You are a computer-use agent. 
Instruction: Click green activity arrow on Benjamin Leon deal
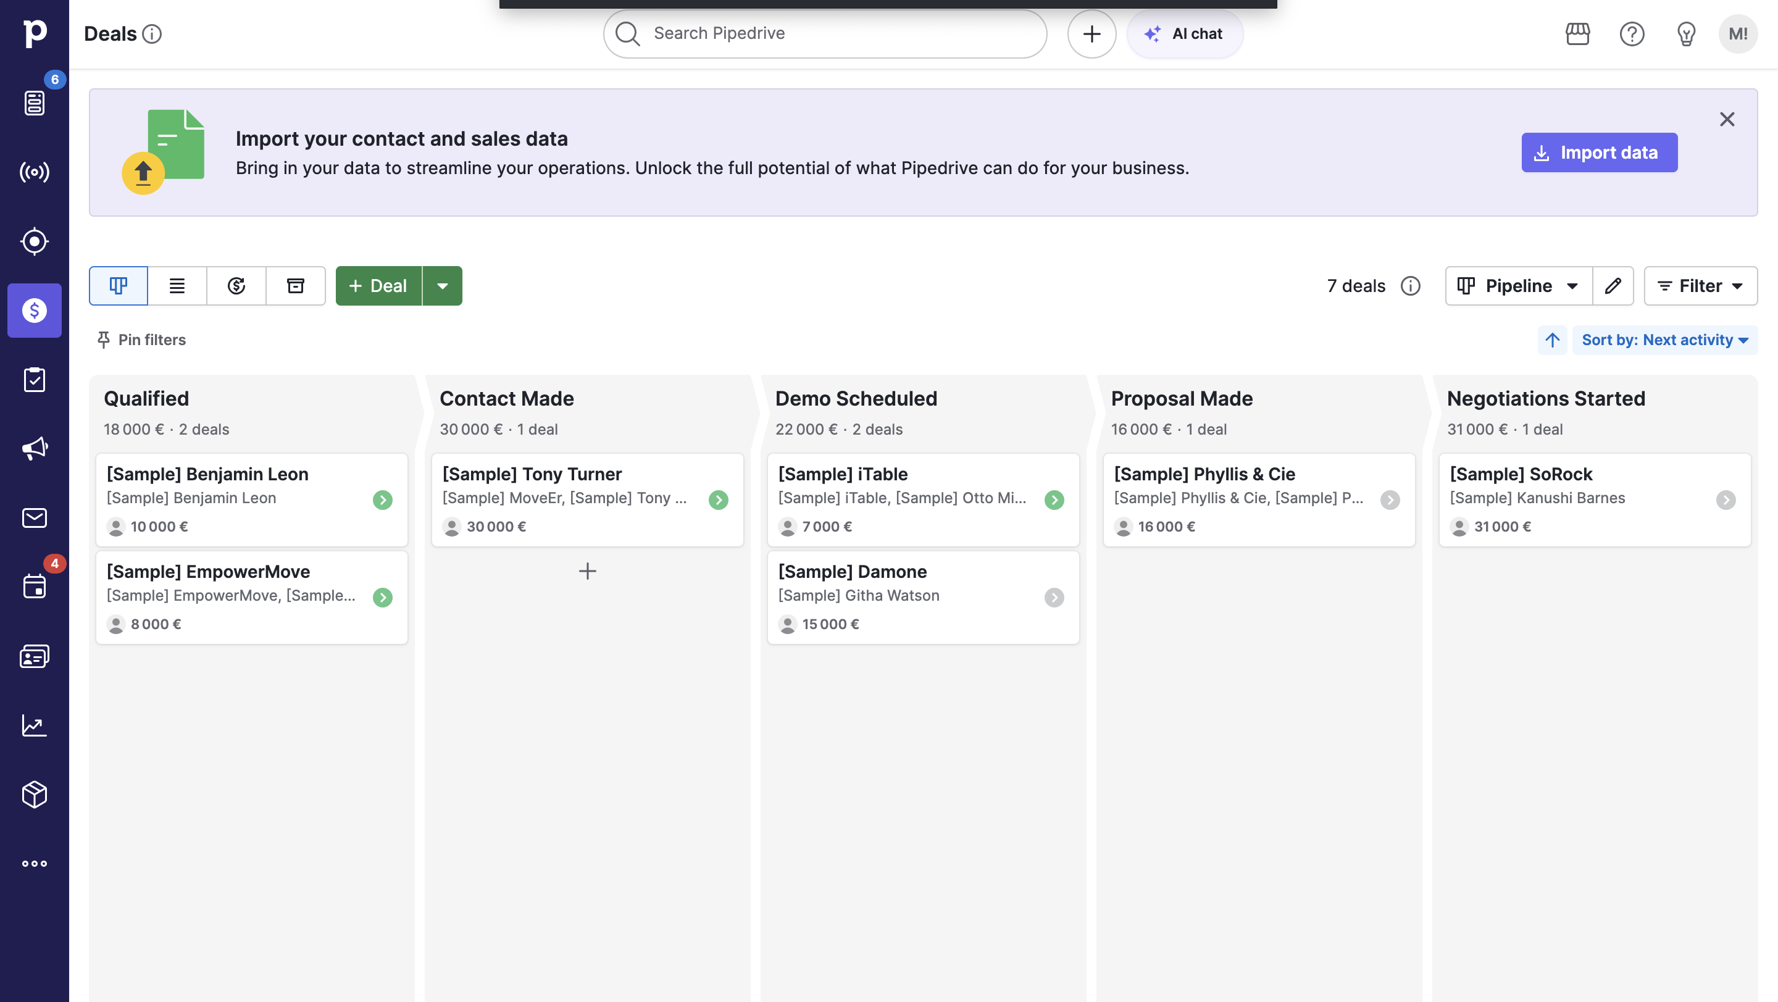tap(382, 499)
